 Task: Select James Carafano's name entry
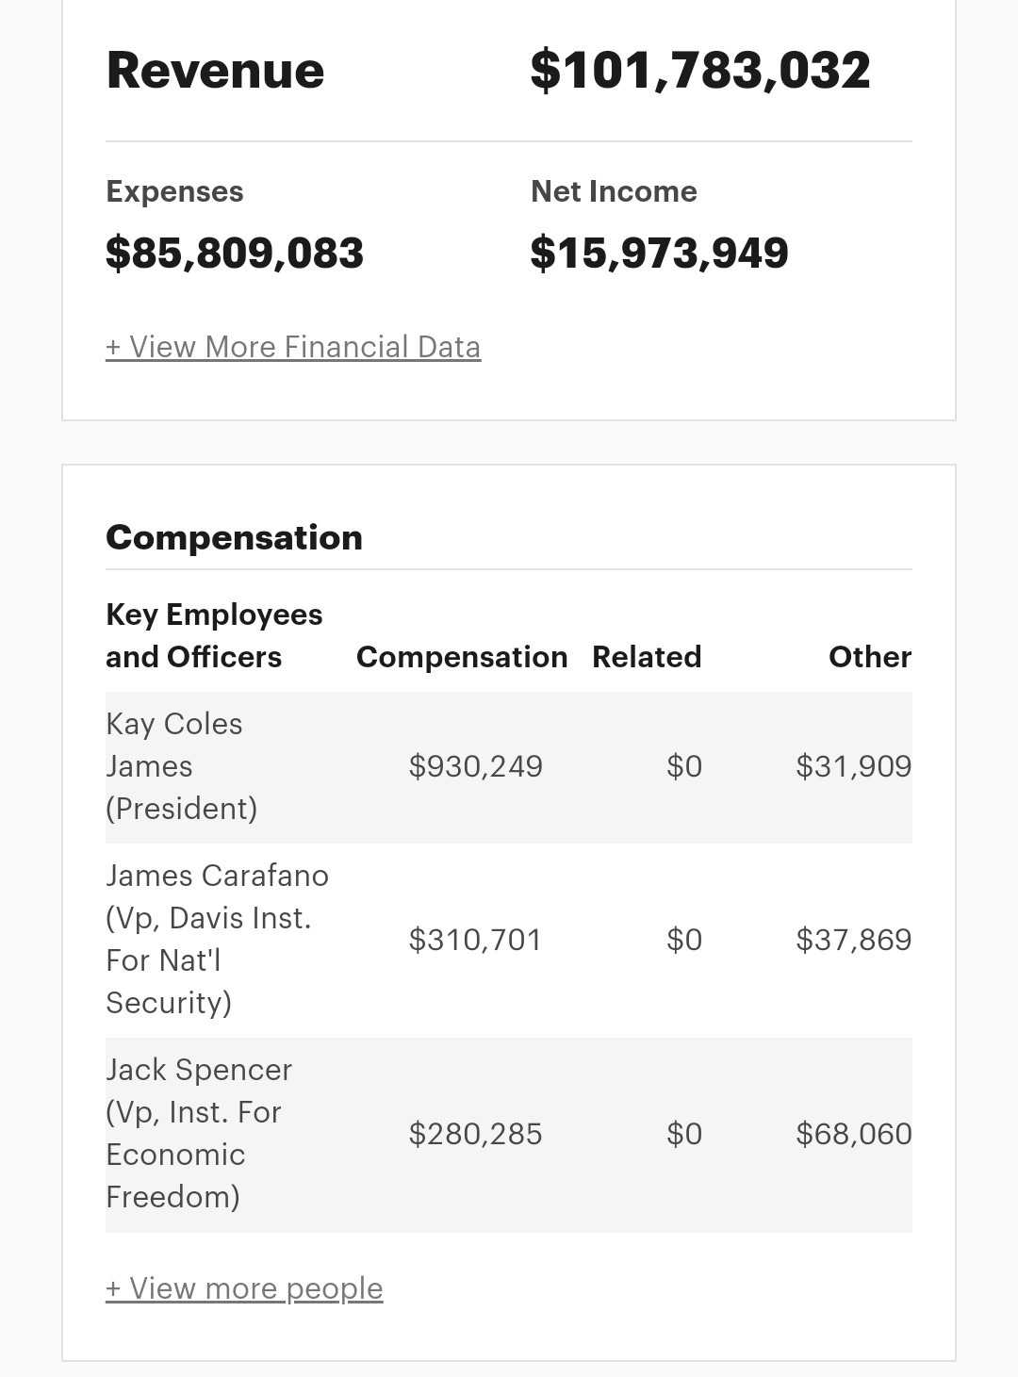coord(217,939)
